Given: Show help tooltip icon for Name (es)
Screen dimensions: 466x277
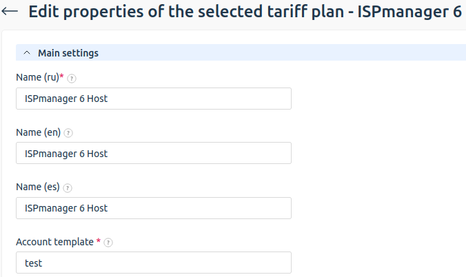Looking at the screenshot, I should [68, 187].
